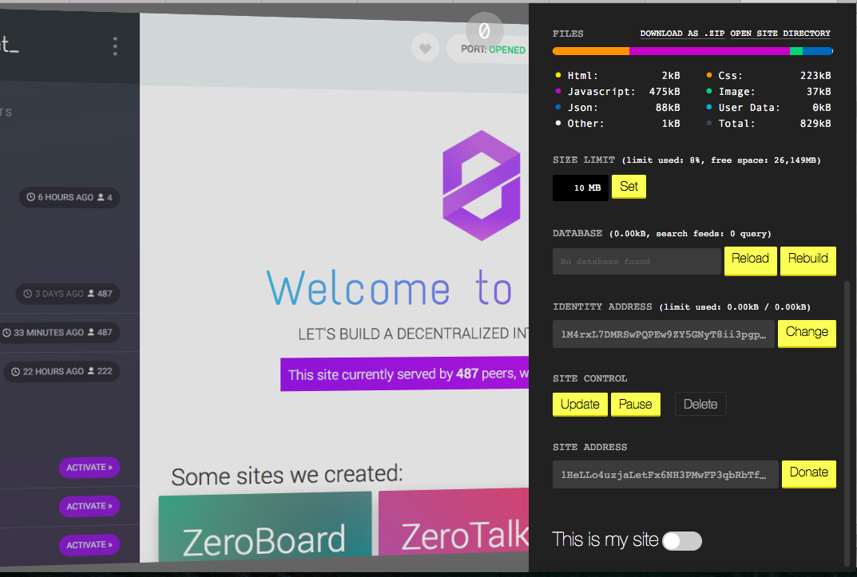
Task: Click the heart donate icon
Action: 425,48
